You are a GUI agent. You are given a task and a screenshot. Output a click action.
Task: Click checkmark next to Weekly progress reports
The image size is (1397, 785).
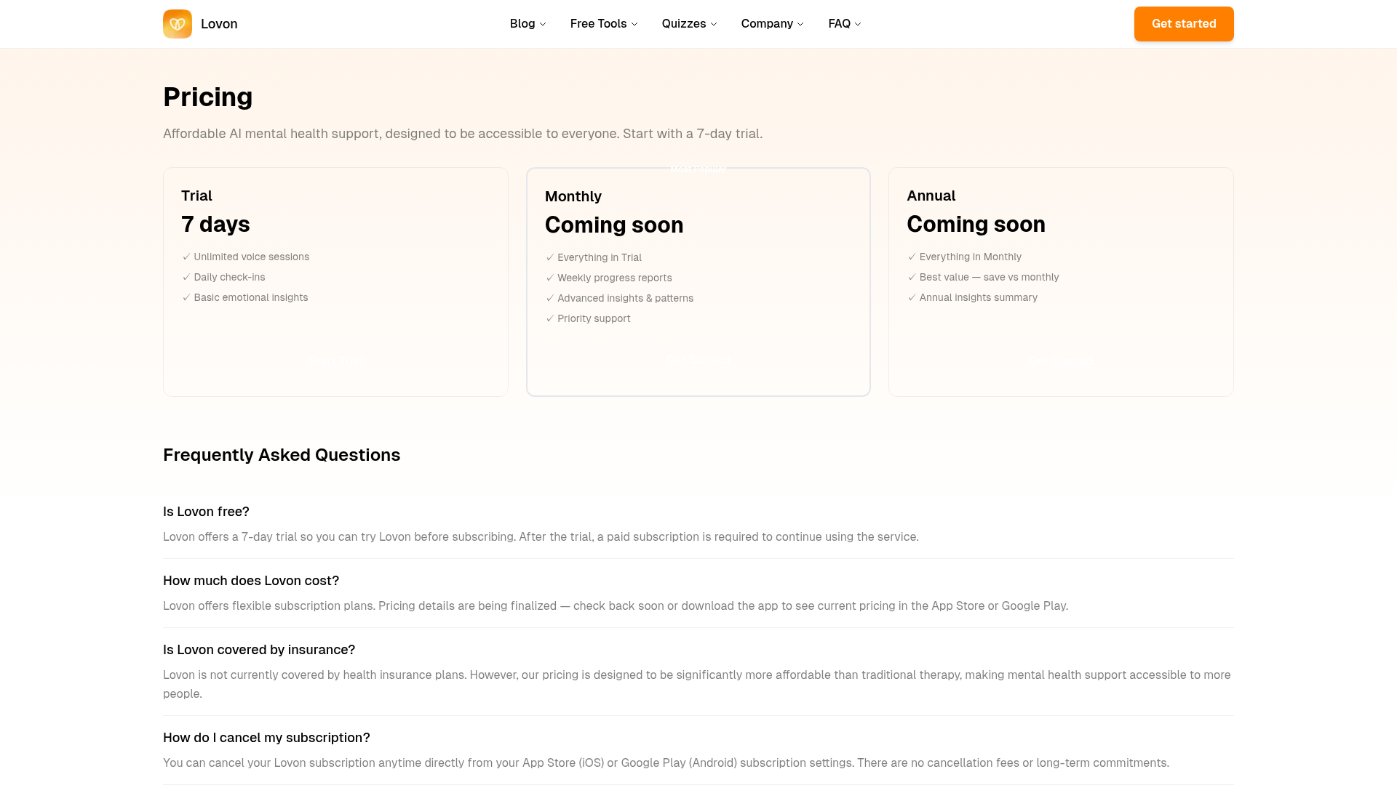pos(550,278)
